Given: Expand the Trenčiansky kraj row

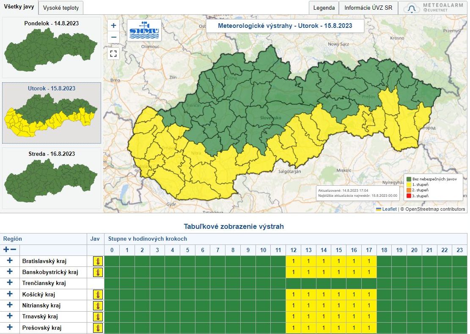Looking at the screenshot, I should 10,283.
